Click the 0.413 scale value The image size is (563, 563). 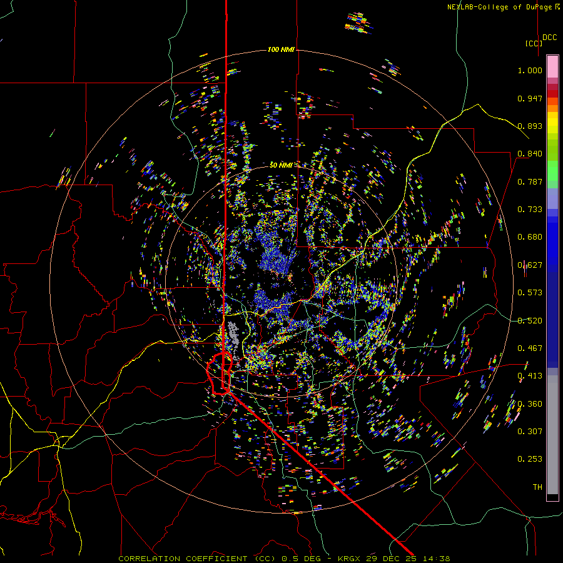pos(530,376)
